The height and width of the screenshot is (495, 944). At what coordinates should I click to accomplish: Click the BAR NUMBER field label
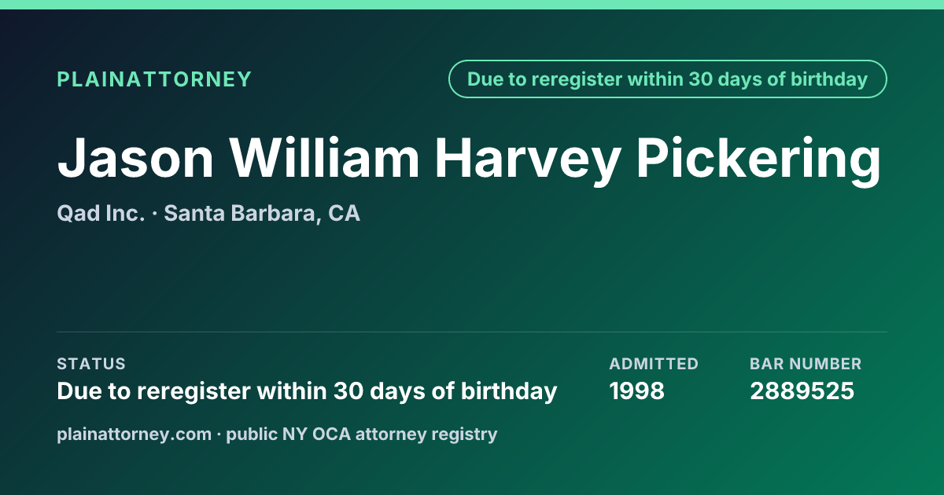pos(806,364)
